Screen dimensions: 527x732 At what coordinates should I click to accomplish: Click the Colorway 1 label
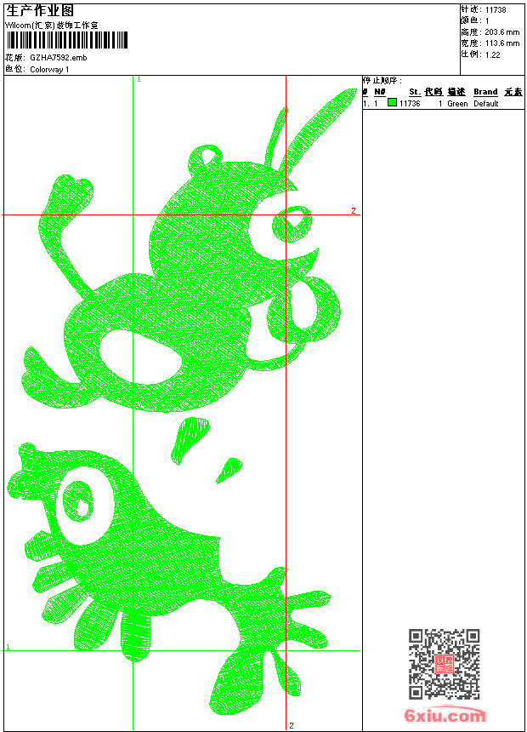point(49,70)
